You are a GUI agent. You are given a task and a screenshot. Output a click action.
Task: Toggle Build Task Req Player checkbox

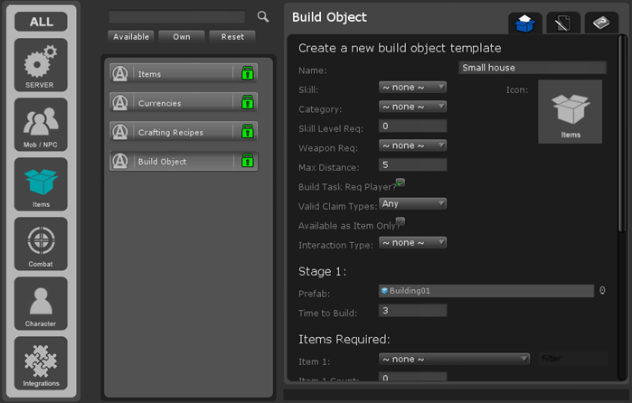[x=400, y=183]
